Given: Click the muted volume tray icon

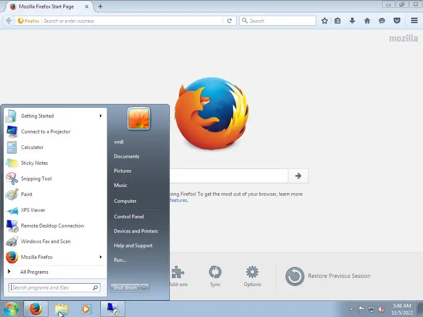Looking at the screenshot, I should 381,309.
